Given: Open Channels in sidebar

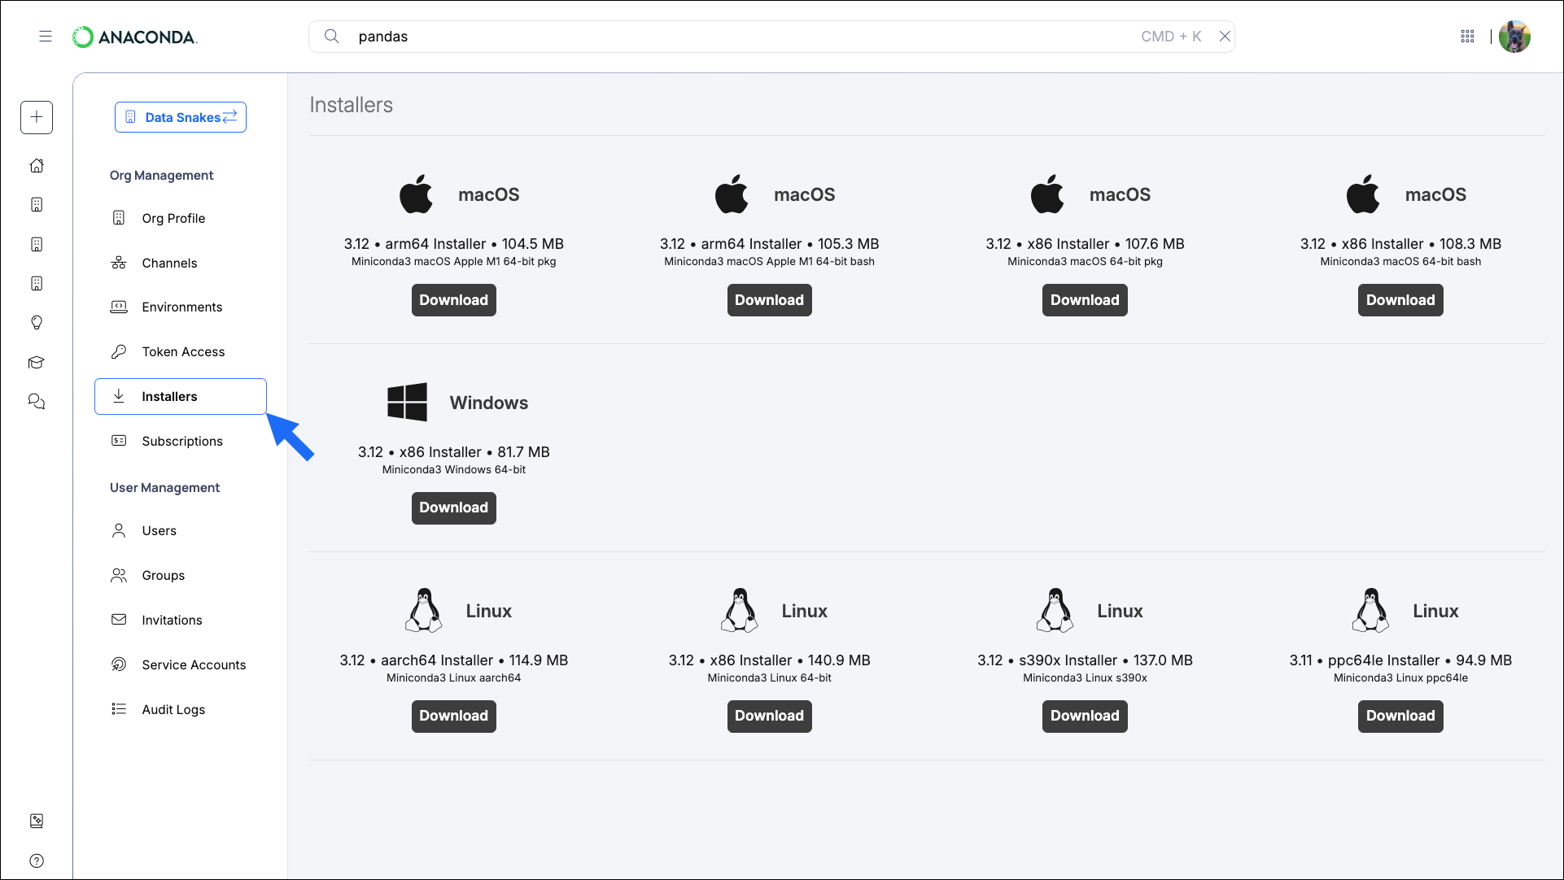Looking at the screenshot, I should 181,263.
